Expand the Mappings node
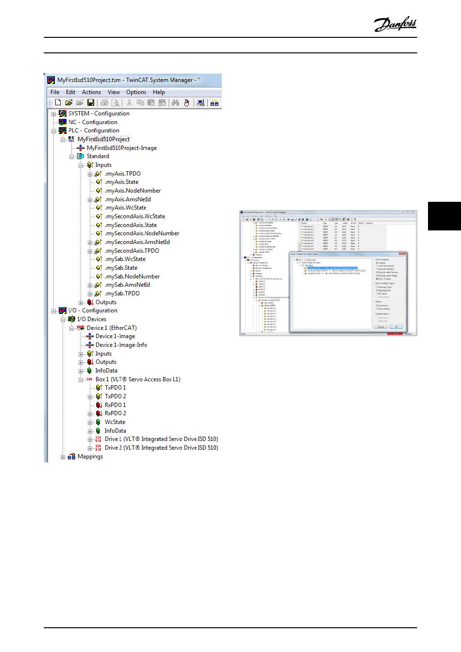Viewport: 461px width, 652px height. [63, 457]
